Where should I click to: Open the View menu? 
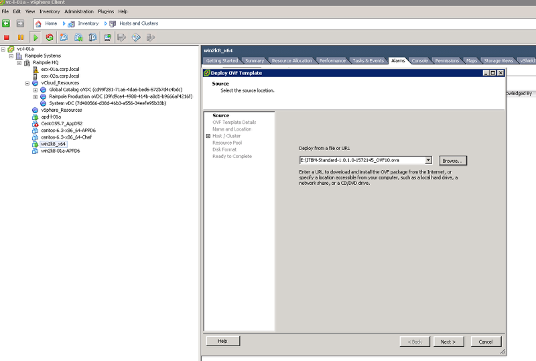(x=30, y=11)
